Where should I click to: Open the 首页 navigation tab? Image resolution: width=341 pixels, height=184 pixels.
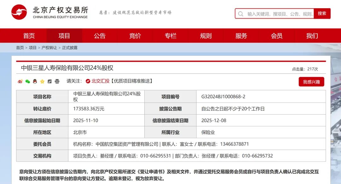pyautogui.click(x=29, y=36)
